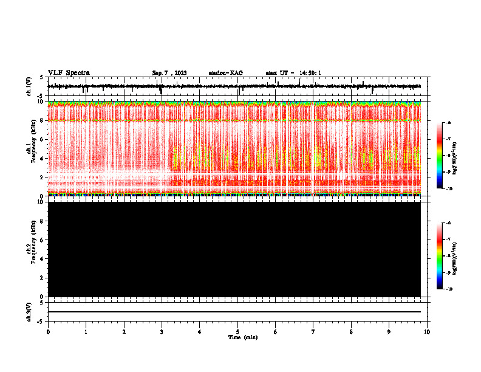
Task: Click the "VLF Spectra" plot title
Action: point(69,72)
